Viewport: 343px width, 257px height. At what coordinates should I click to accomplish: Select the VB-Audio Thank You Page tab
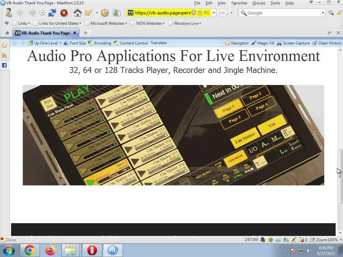point(46,33)
